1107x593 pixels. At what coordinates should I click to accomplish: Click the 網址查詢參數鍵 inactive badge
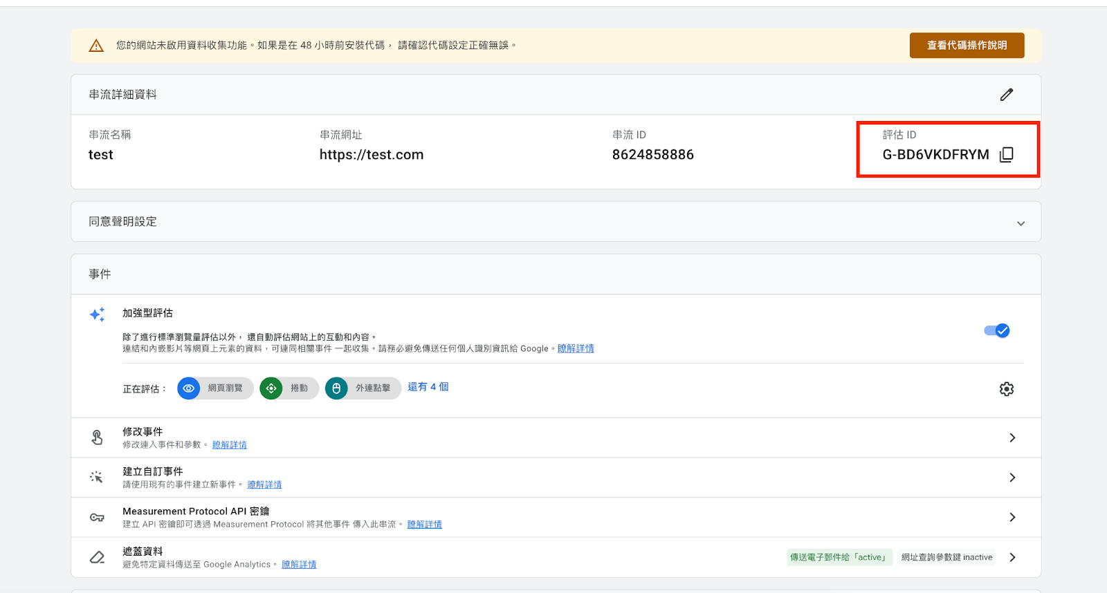tap(946, 557)
